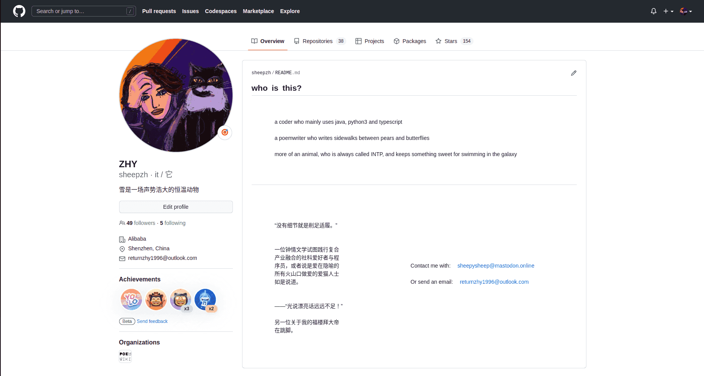Screen dimensions: 704x376
Task: Open the YOLO achievement badge
Action: click(x=131, y=299)
